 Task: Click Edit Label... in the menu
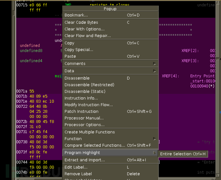(x=76, y=167)
